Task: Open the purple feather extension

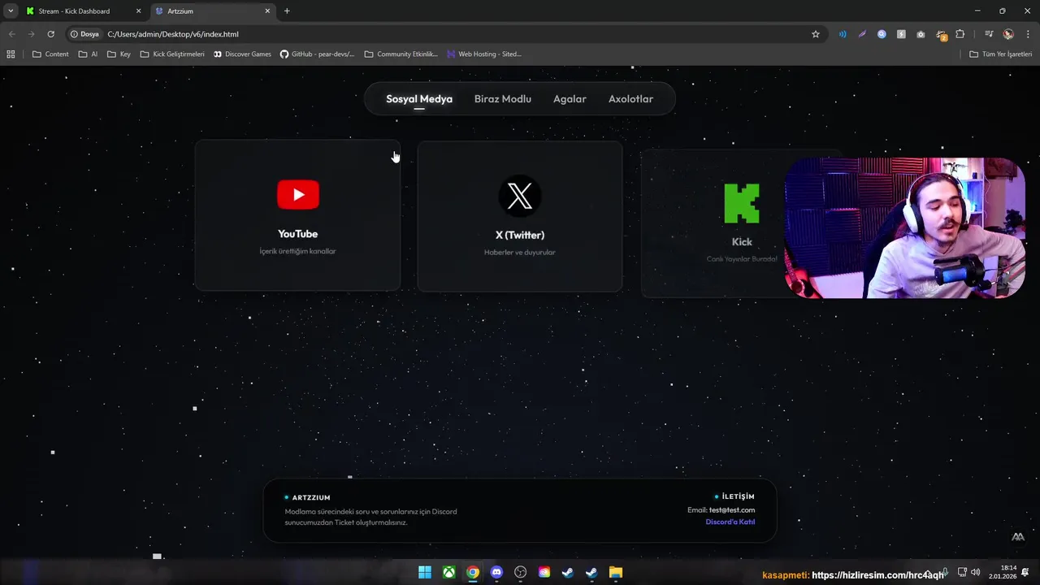Action: pos(862,34)
